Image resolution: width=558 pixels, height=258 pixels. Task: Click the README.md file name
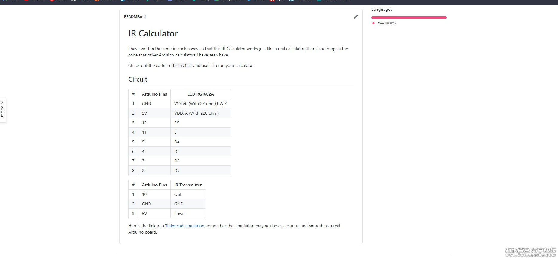[135, 16]
